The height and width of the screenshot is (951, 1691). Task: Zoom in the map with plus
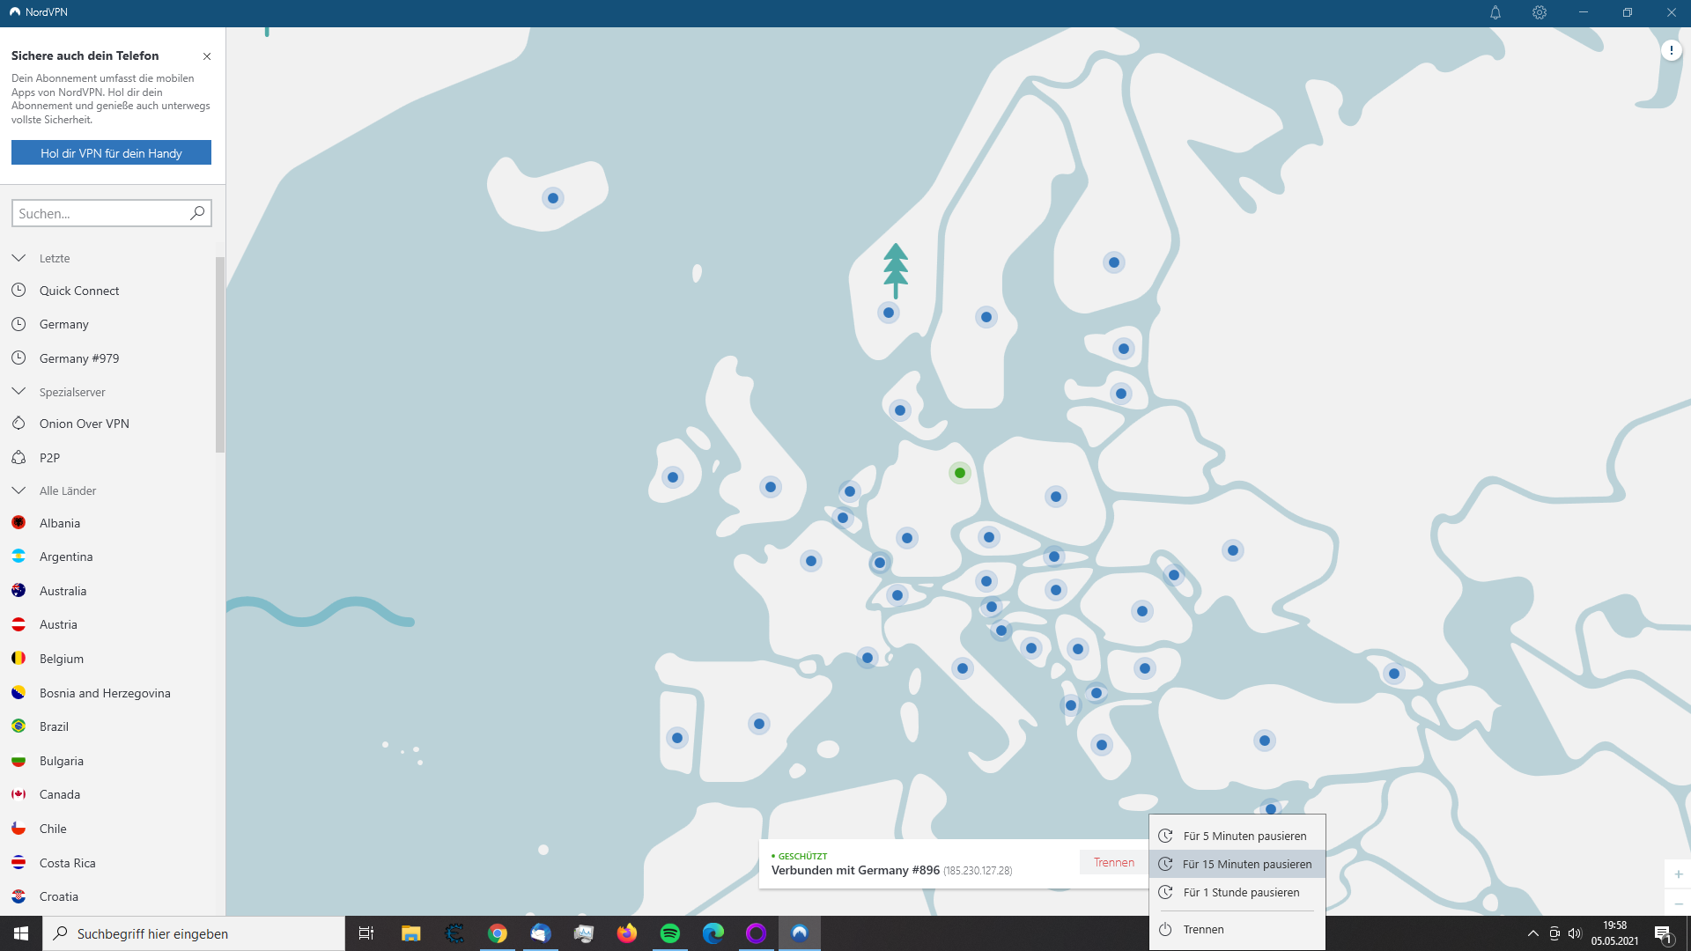pos(1678,874)
